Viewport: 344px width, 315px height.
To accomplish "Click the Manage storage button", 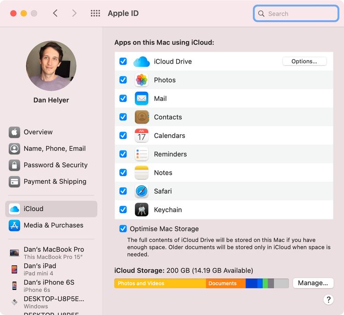I will (x=313, y=283).
